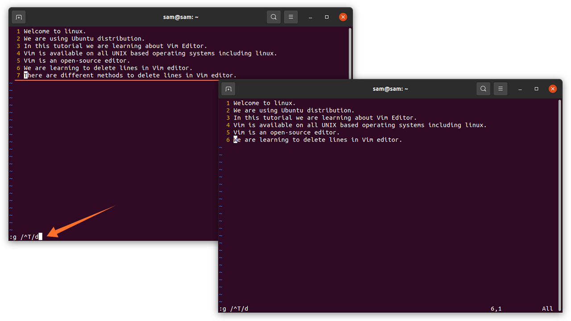Click line 6 text in the front terminal
571x321 pixels.
pos(318,140)
